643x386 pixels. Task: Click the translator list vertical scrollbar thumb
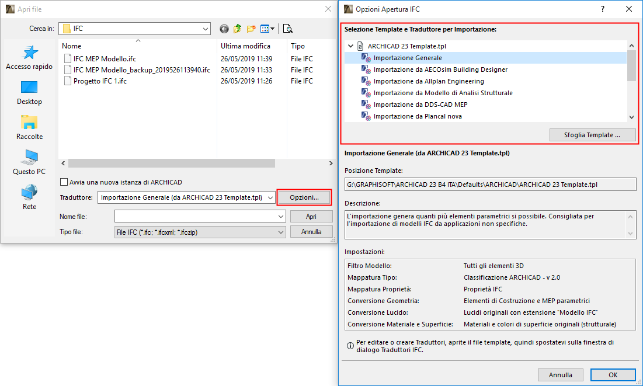[631, 65]
